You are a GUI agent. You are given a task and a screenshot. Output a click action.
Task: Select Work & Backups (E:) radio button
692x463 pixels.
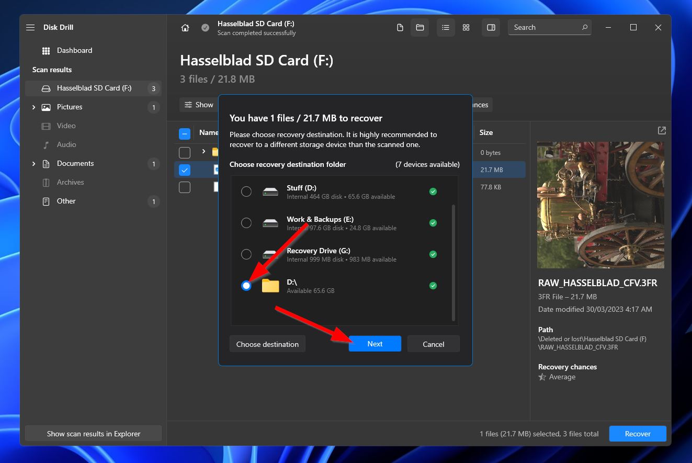click(x=246, y=223)
